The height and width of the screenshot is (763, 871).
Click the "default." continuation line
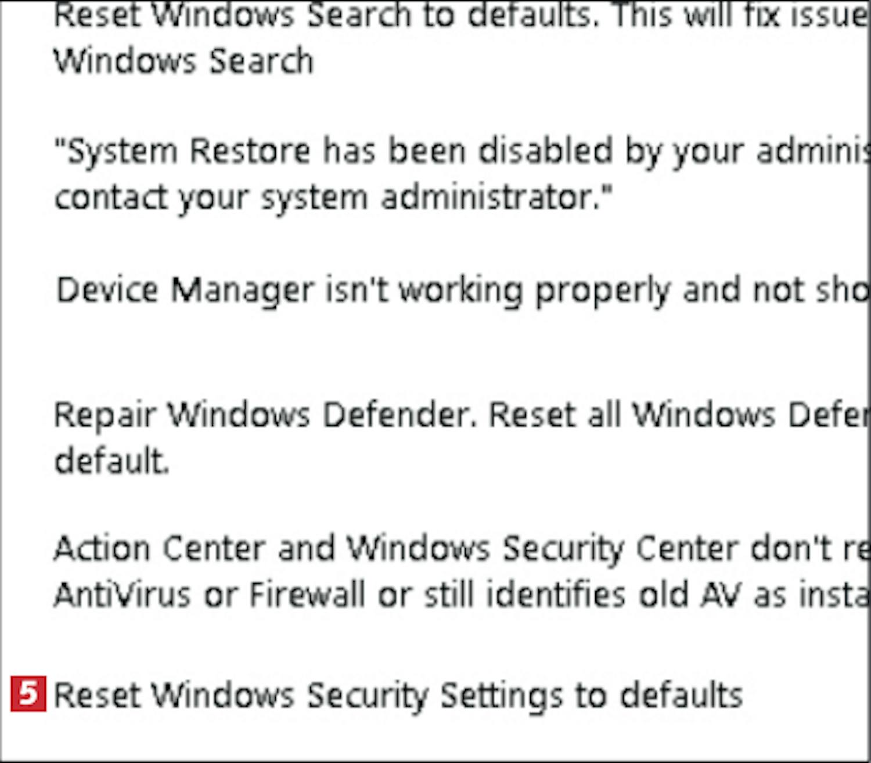click(x=111, y=462)
